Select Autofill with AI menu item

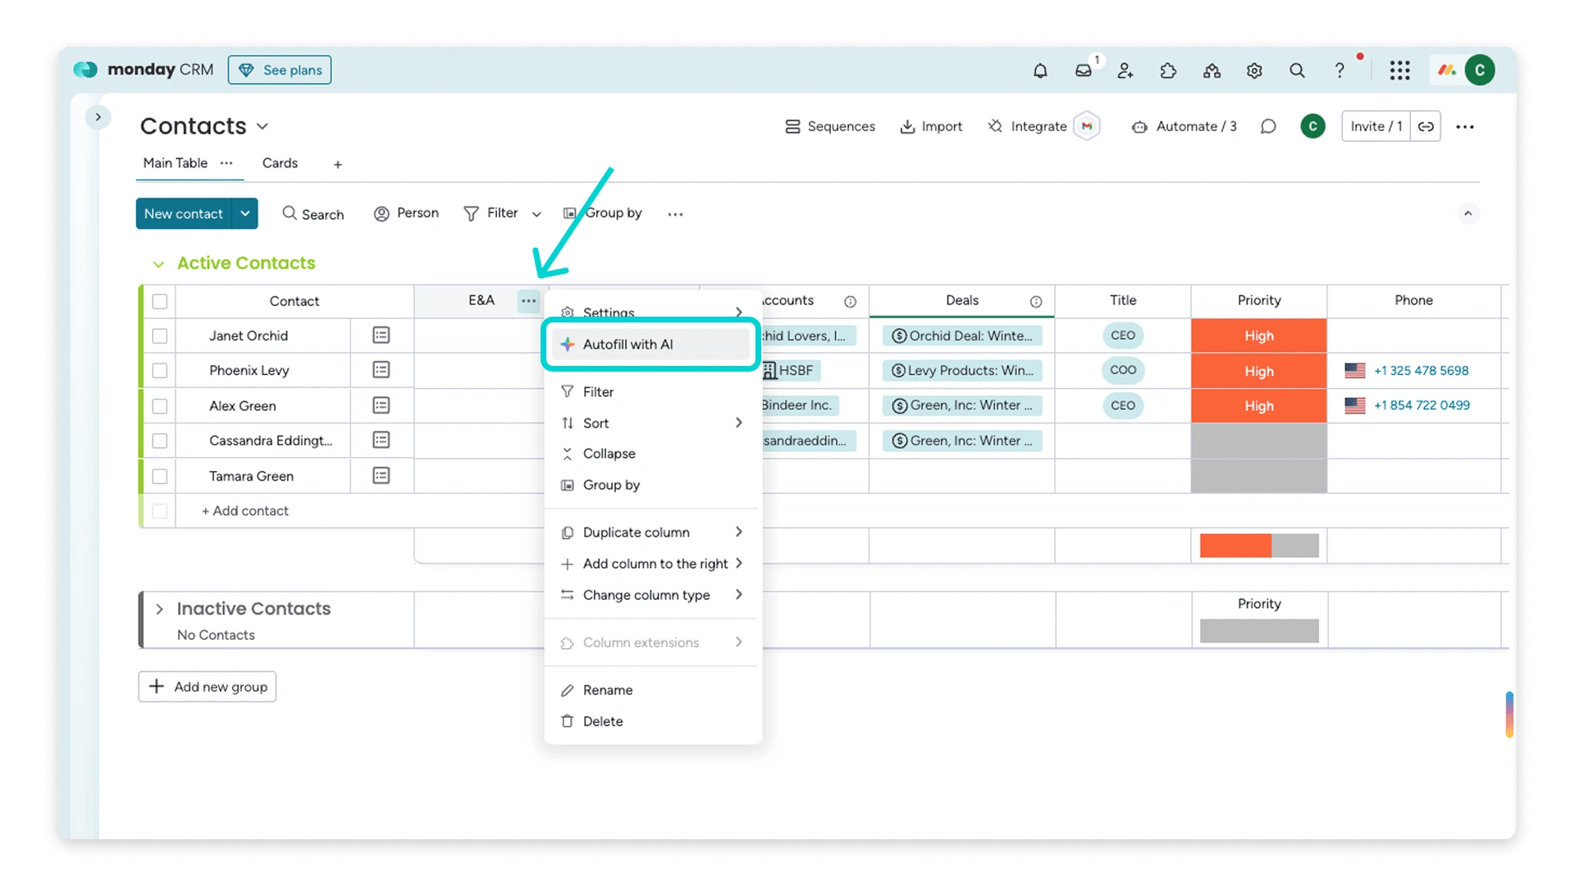coord(651,345)
